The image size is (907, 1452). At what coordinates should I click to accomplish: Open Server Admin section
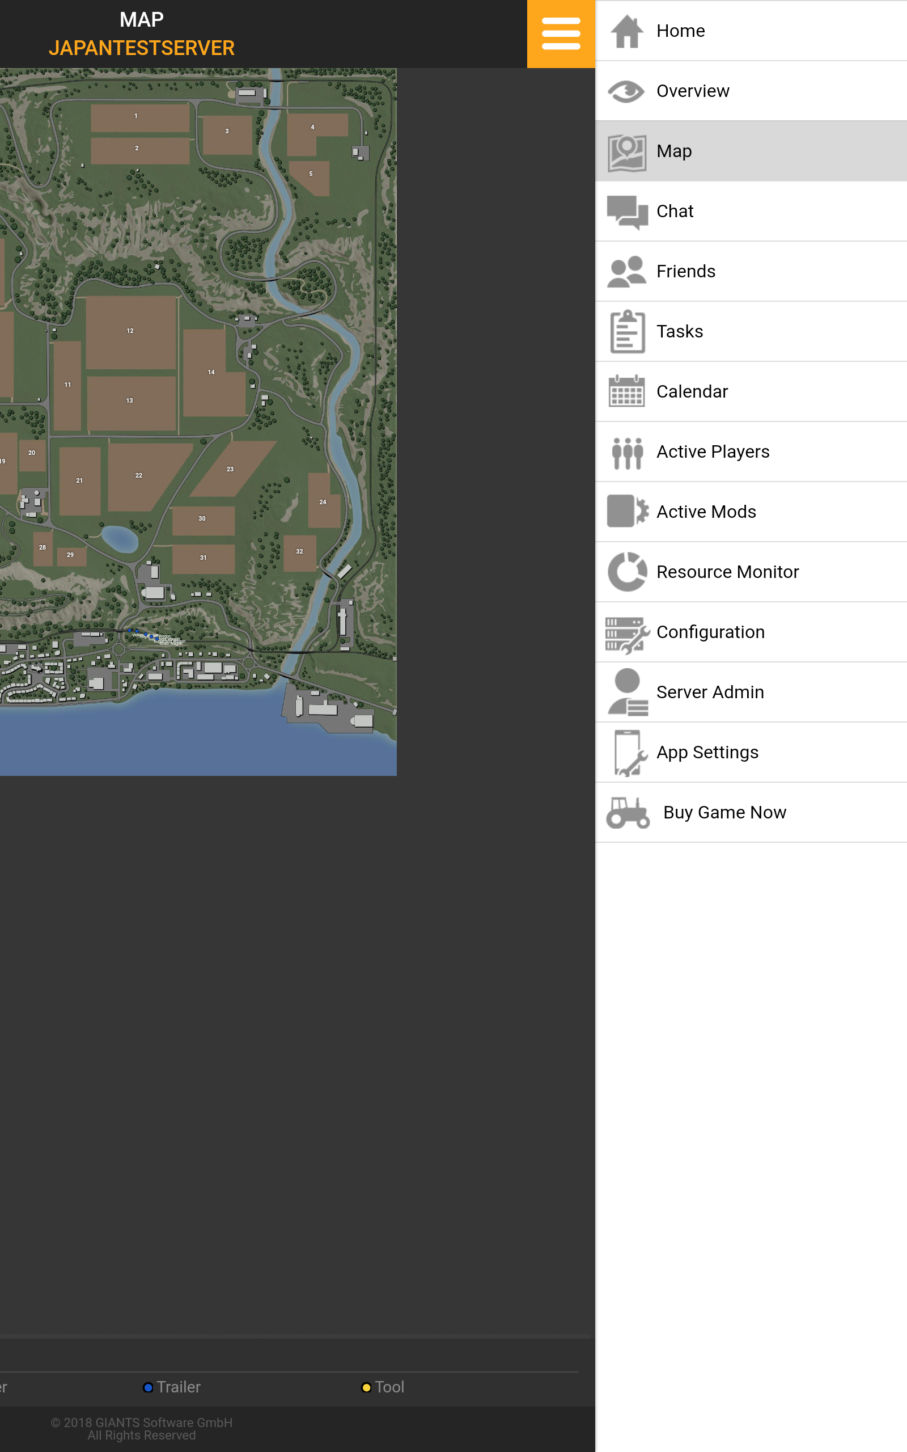[x=710, y=692]
